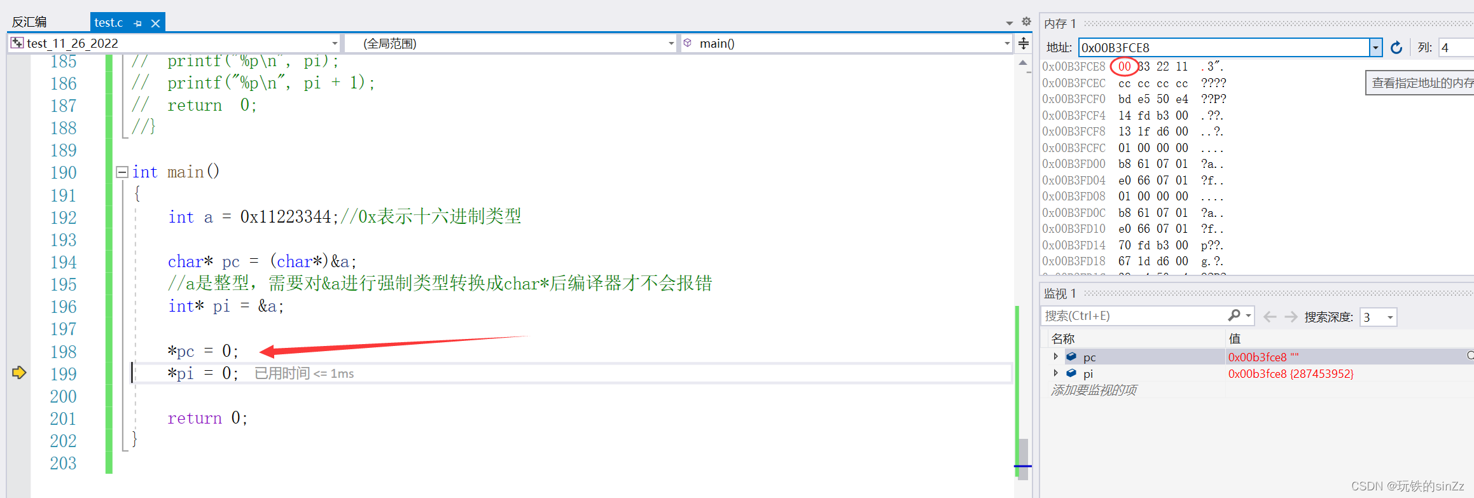Click the memory row 0x00B3FCEC
This screenshot has height=498, width=1474.
coord(1134,83)
